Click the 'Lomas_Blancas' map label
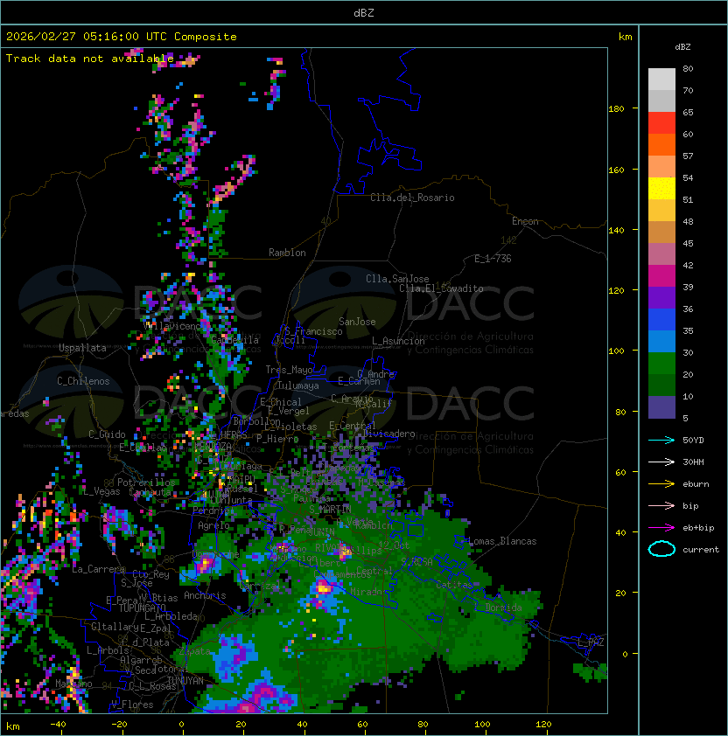The image size is (728, 736). coord(502,541)
